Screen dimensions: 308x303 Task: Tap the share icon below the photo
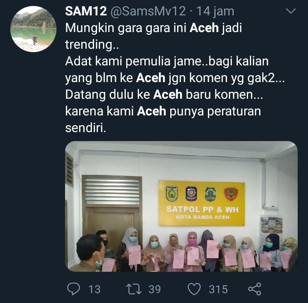pos(255,289)
